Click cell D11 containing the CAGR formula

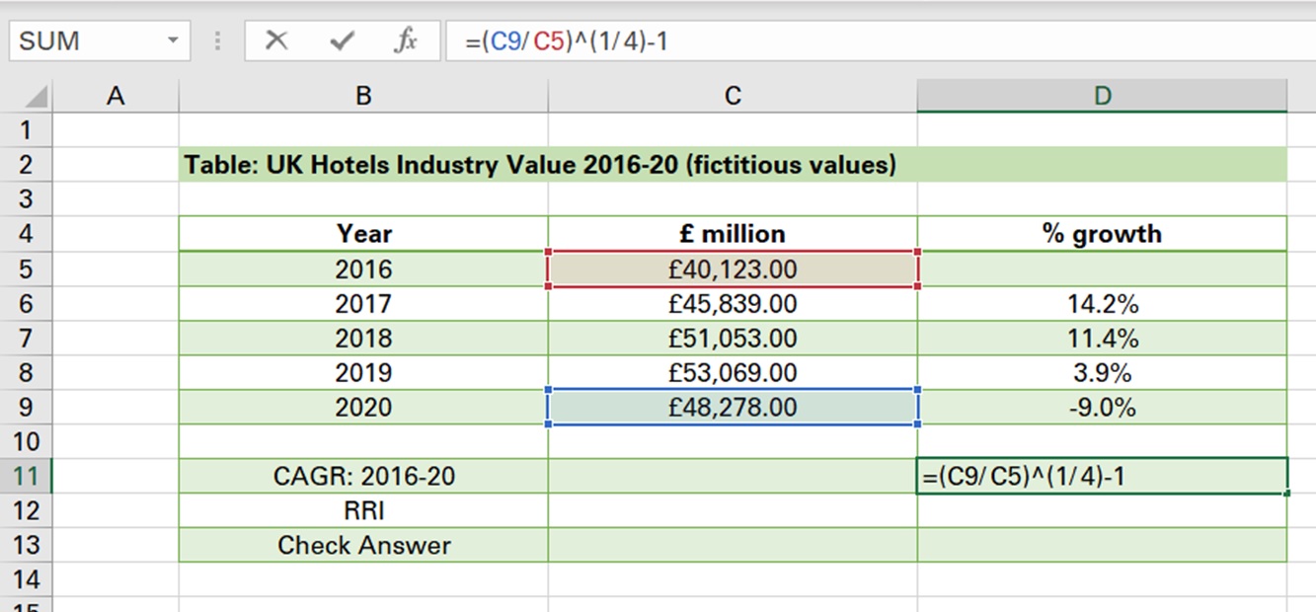(x=1102, y=476)
